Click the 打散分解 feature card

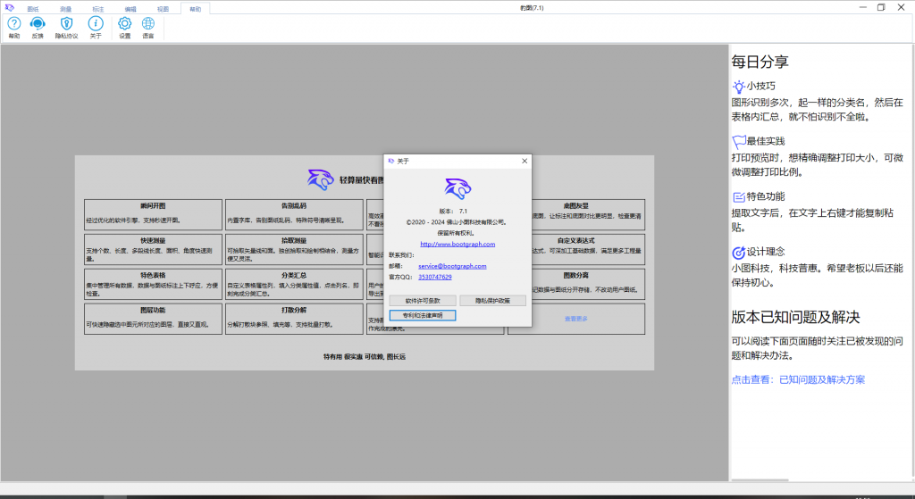tap(294, 319)
